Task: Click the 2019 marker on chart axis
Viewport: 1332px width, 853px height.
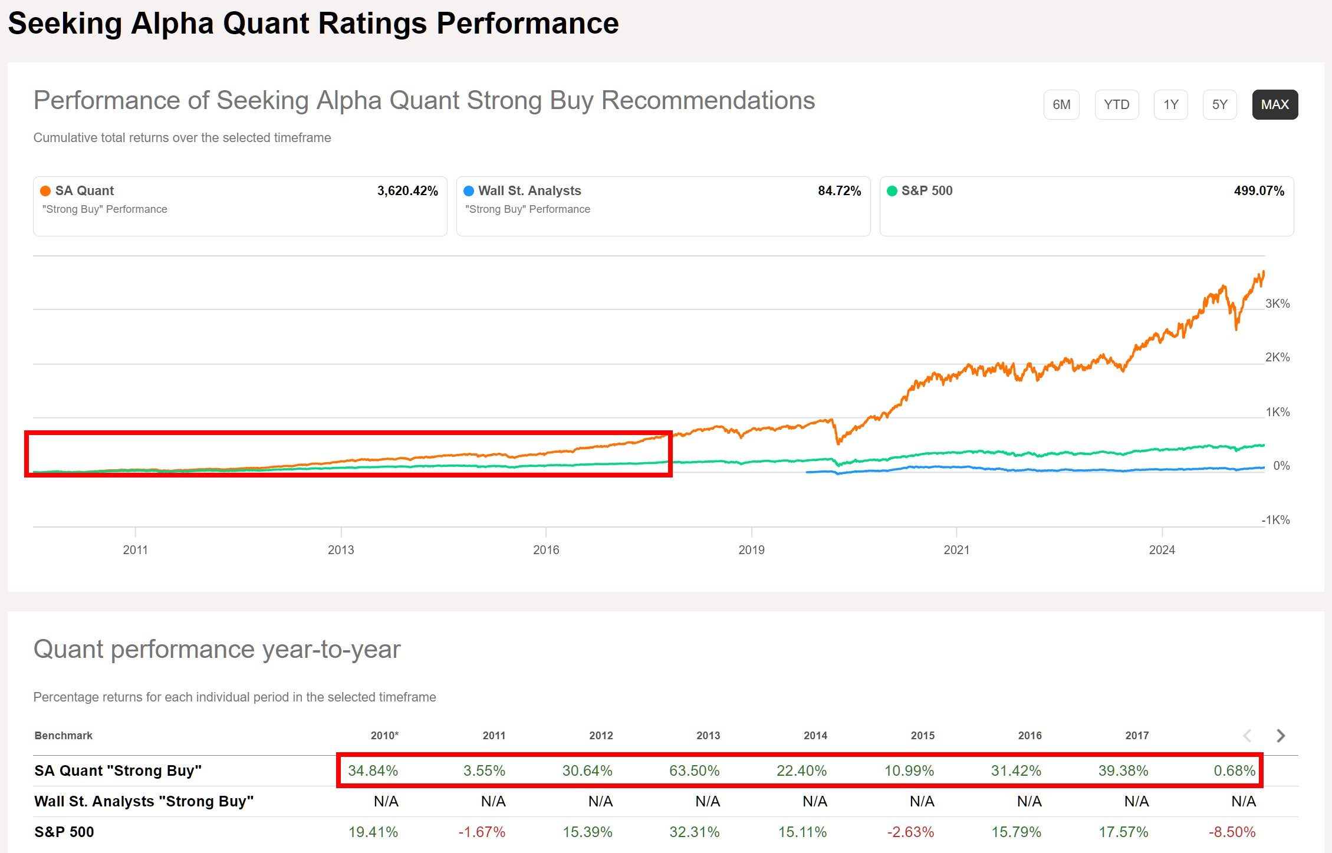Action: pos(751,549)
